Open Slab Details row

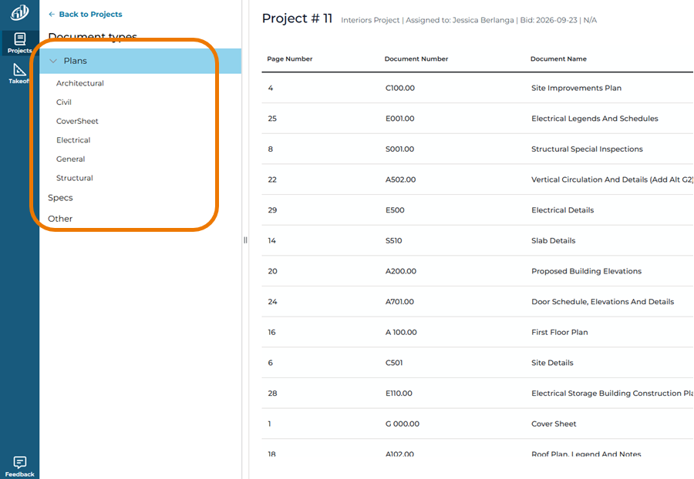click(x=477, y=240)
